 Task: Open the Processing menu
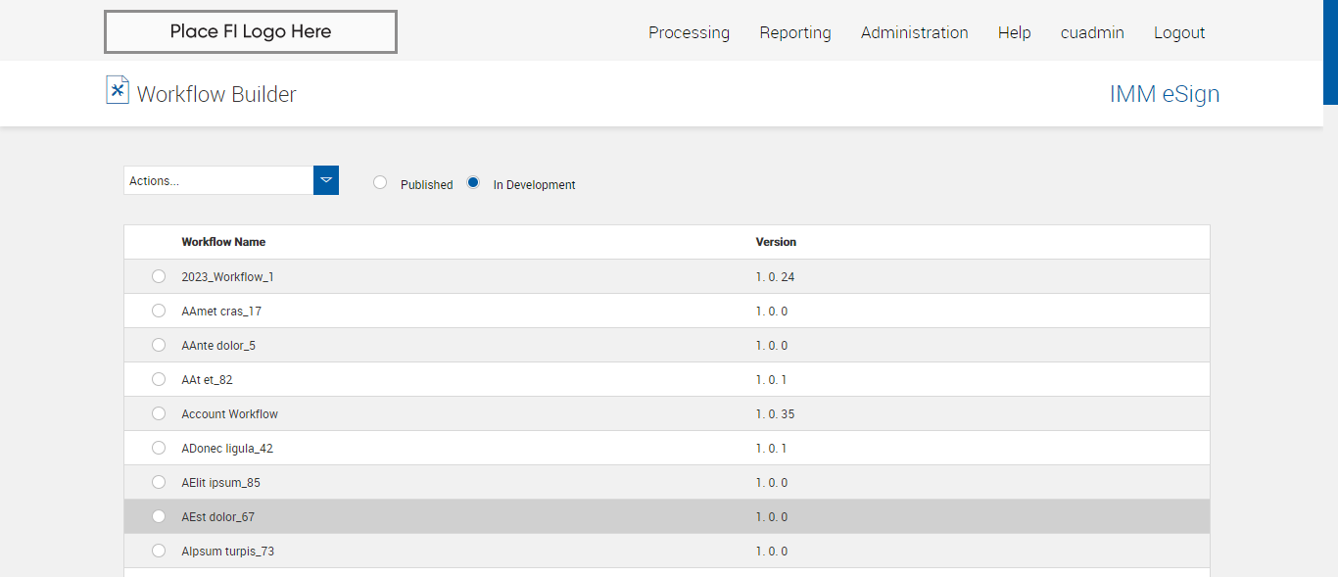pyautogui.click(x=689, y=32)
